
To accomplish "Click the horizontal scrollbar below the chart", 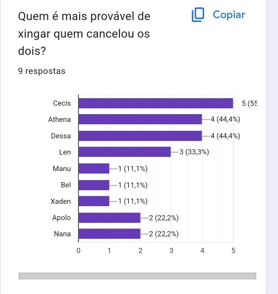I will point(137,276).
